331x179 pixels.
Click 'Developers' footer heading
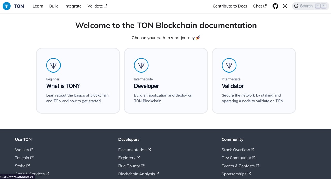tap(129, 139)
